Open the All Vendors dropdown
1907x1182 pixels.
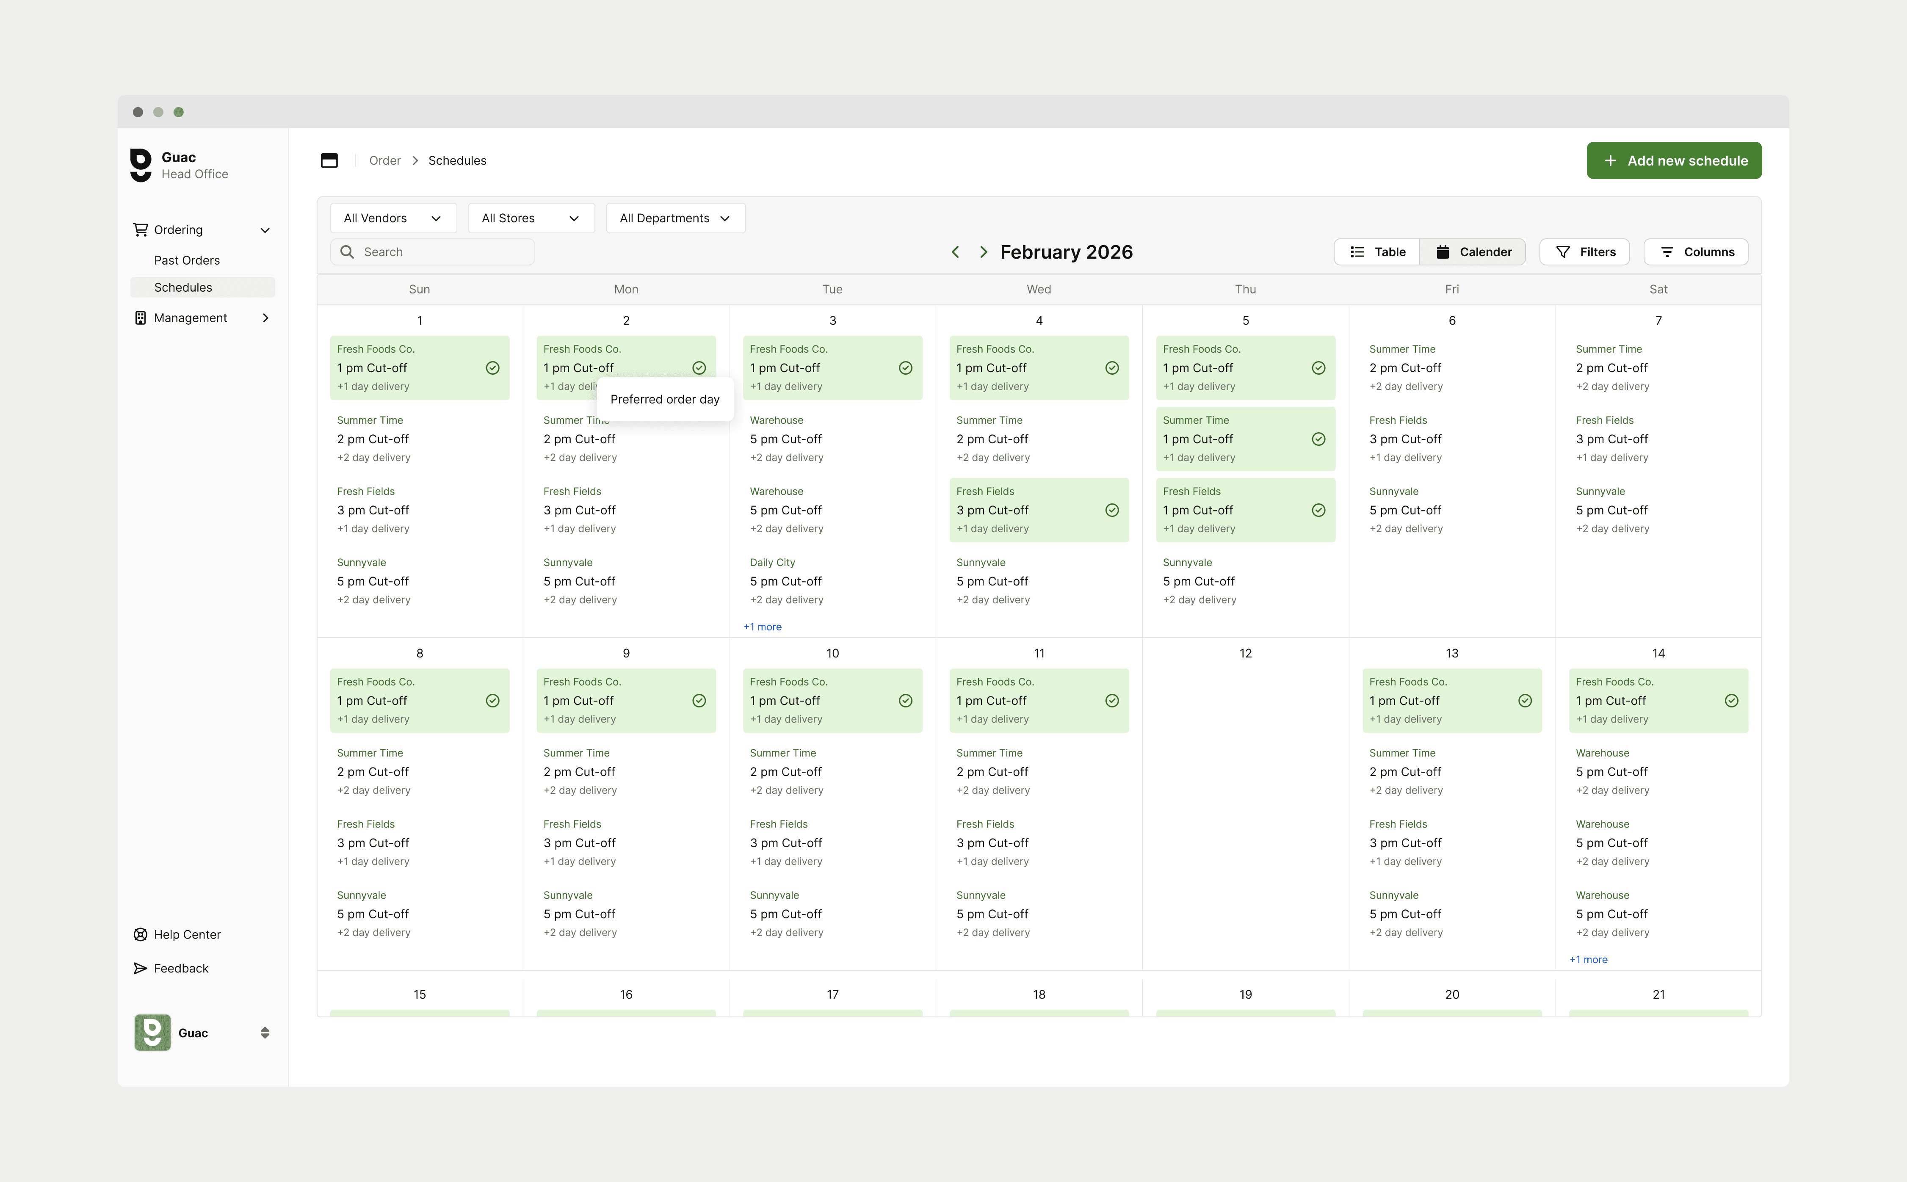pyautogui.click(x=392, y=218)
